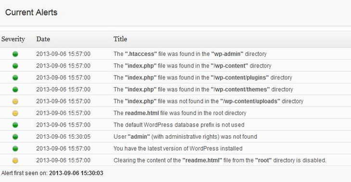This screenshot has height=182, width=351.
Task: Click yellow icon for clearing readme.html alert
Action: click(15, 160)
